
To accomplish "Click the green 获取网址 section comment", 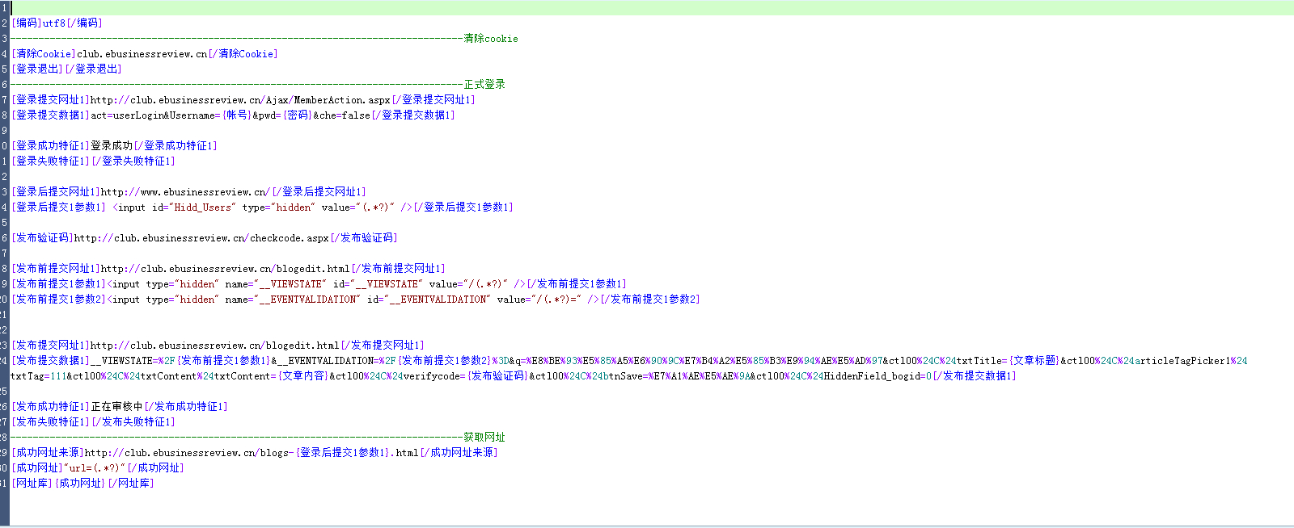I will point(484,438).
